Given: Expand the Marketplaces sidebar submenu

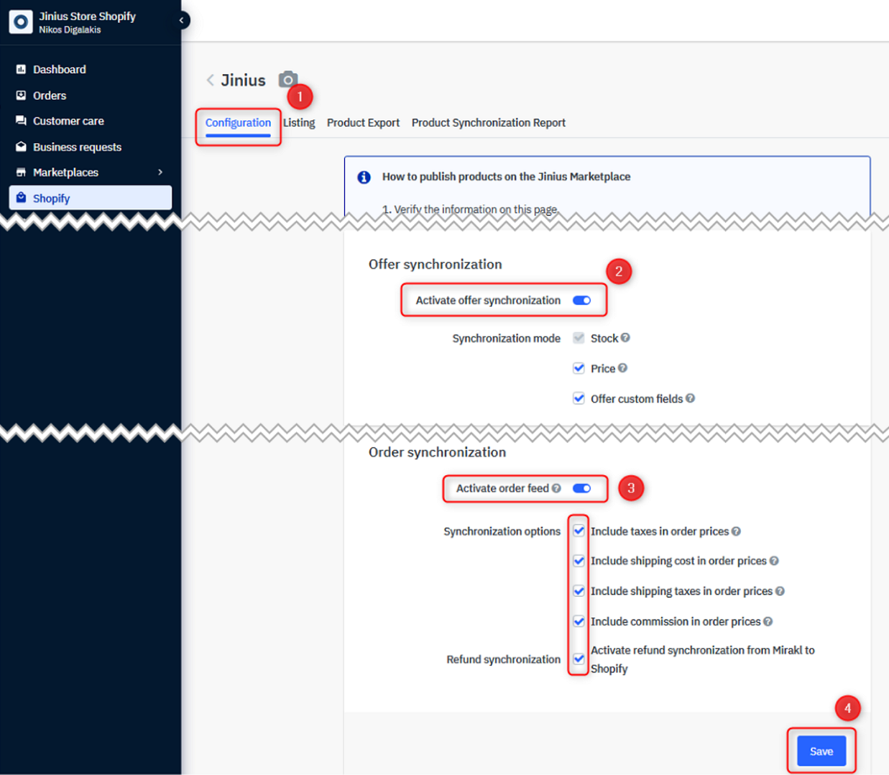Looking at the screenshot, I should [x=160, y=173].
